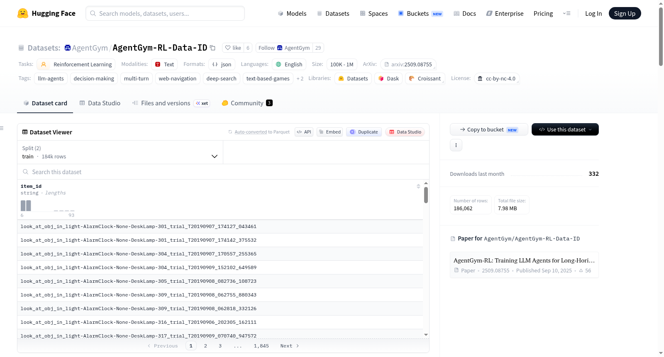
Task: Copy dataset to bucket
Action: 489,129
